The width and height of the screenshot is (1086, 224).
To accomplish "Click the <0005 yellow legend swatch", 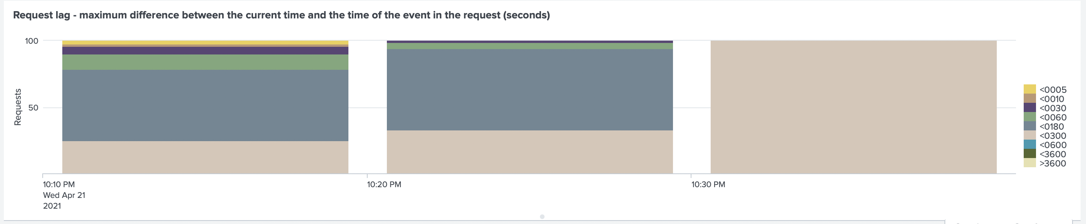I will [1029, 89].
